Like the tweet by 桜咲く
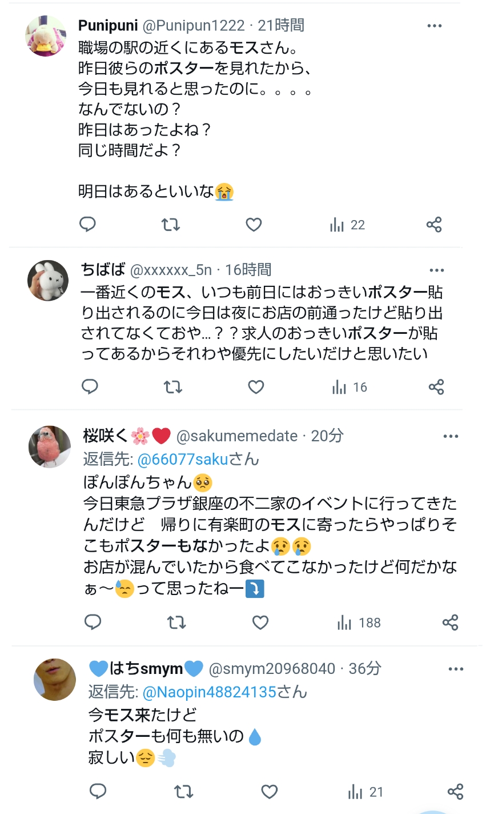 (260, 623)
